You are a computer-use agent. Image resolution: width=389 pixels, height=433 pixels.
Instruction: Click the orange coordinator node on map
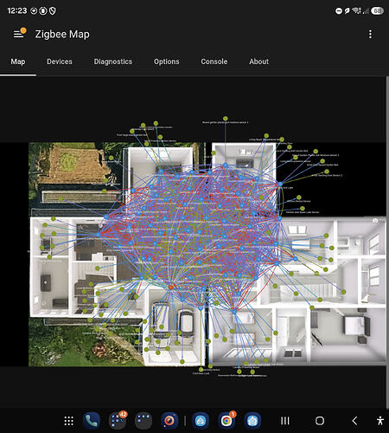click(x=170, y=288)
